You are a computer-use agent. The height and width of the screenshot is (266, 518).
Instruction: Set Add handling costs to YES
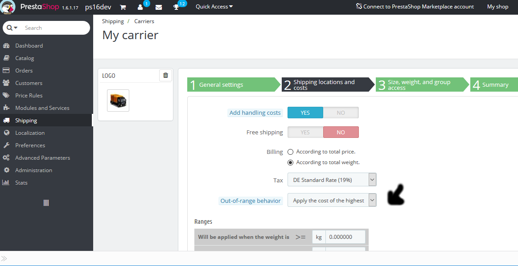305,113
